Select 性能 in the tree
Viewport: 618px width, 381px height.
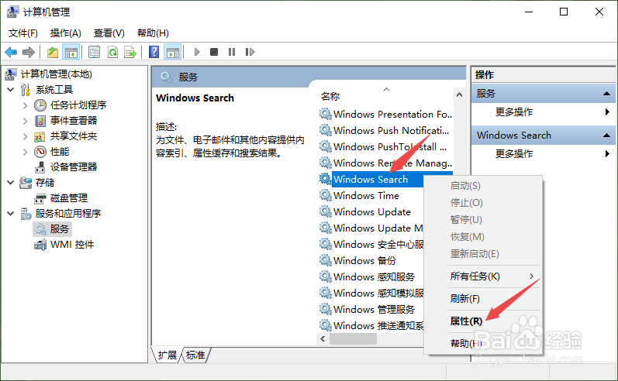[60, 152]
